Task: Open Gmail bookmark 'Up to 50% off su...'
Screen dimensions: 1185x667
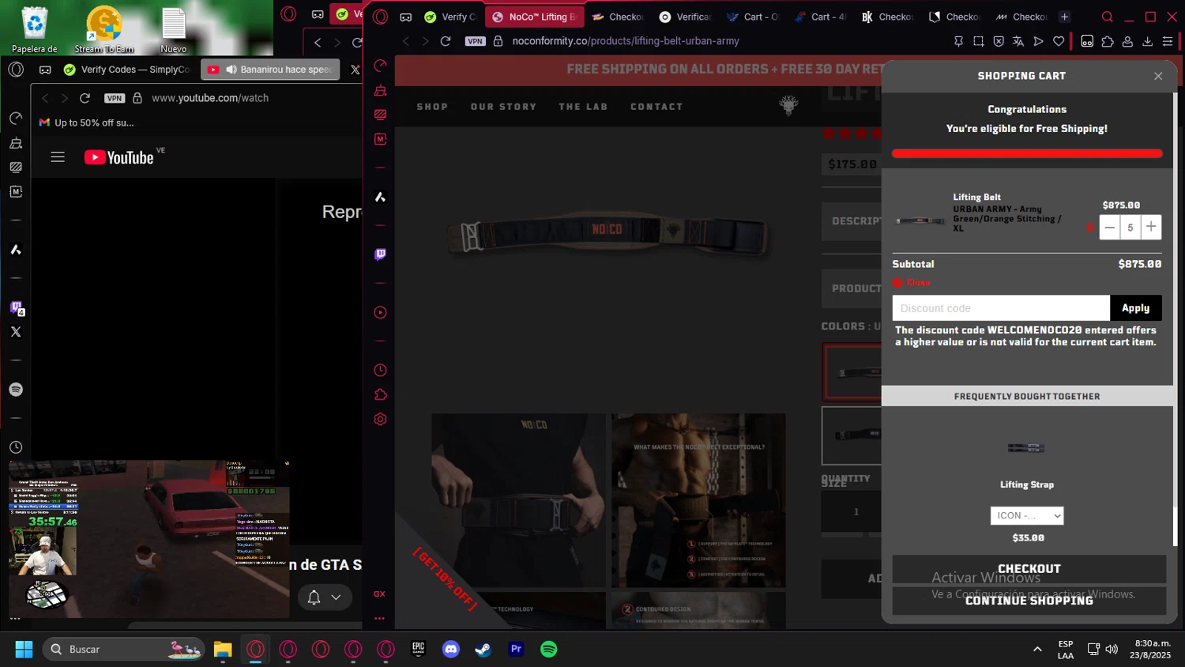Action: point(87,122)
